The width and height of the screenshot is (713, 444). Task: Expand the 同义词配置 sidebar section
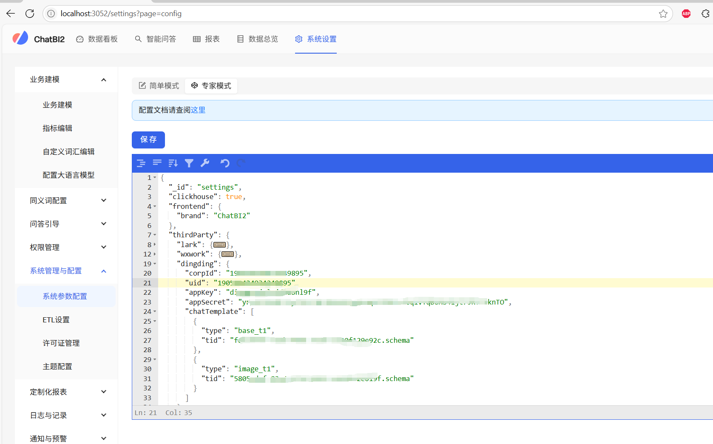pyautogui.click(x=103, y=200)
